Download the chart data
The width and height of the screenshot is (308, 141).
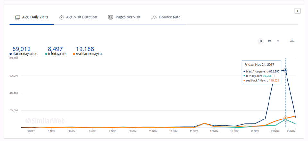[292, 40]
